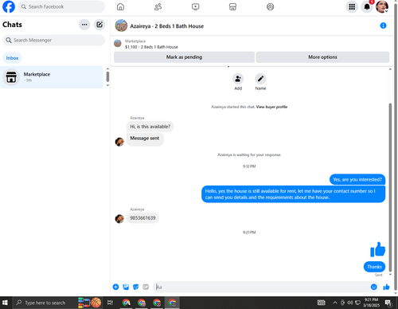The width and height of the screenshot is (398, 309).
Task: Open the apps grid menu
Action: (352, 6)
